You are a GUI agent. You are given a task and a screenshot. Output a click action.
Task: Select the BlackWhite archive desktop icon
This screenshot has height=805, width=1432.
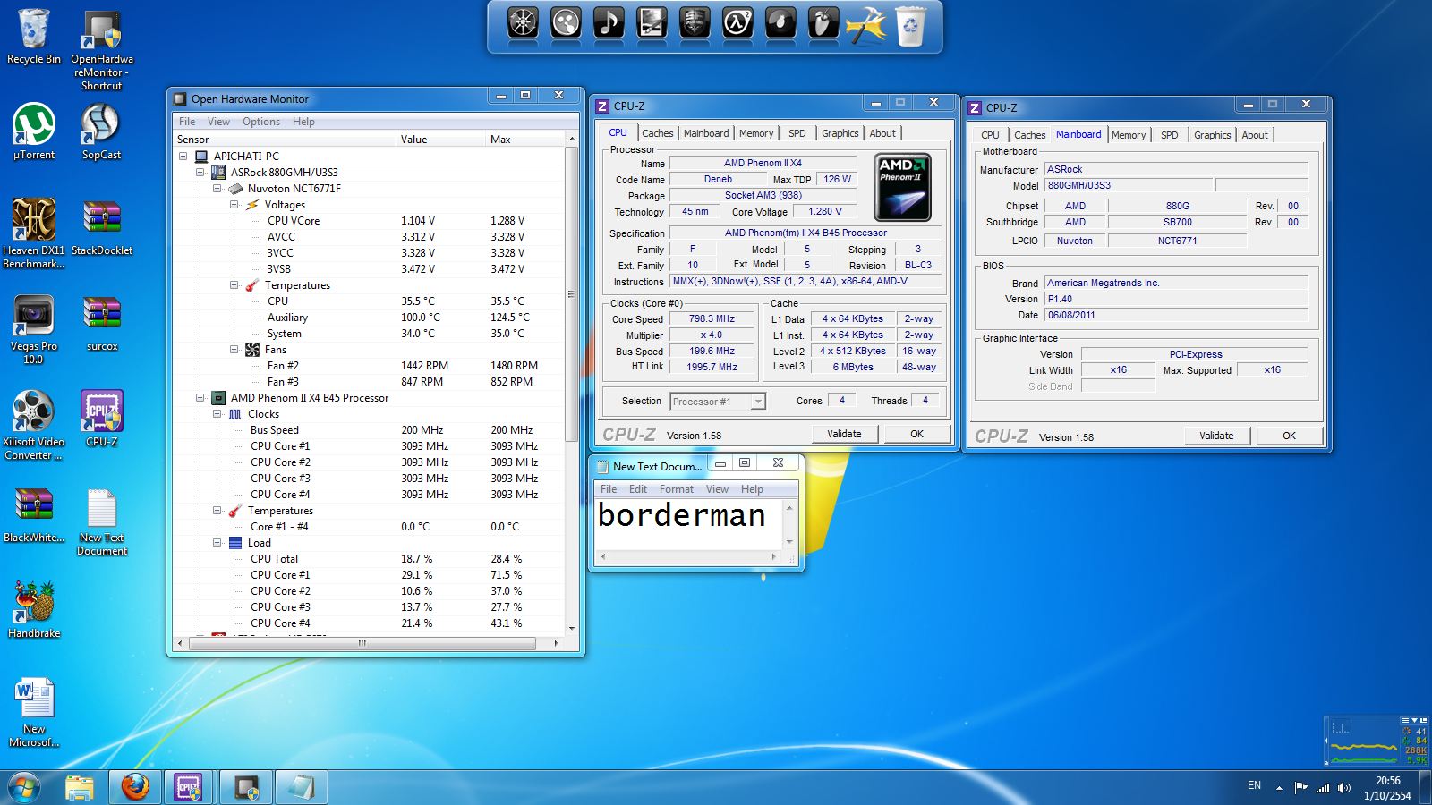pos(34,515)
